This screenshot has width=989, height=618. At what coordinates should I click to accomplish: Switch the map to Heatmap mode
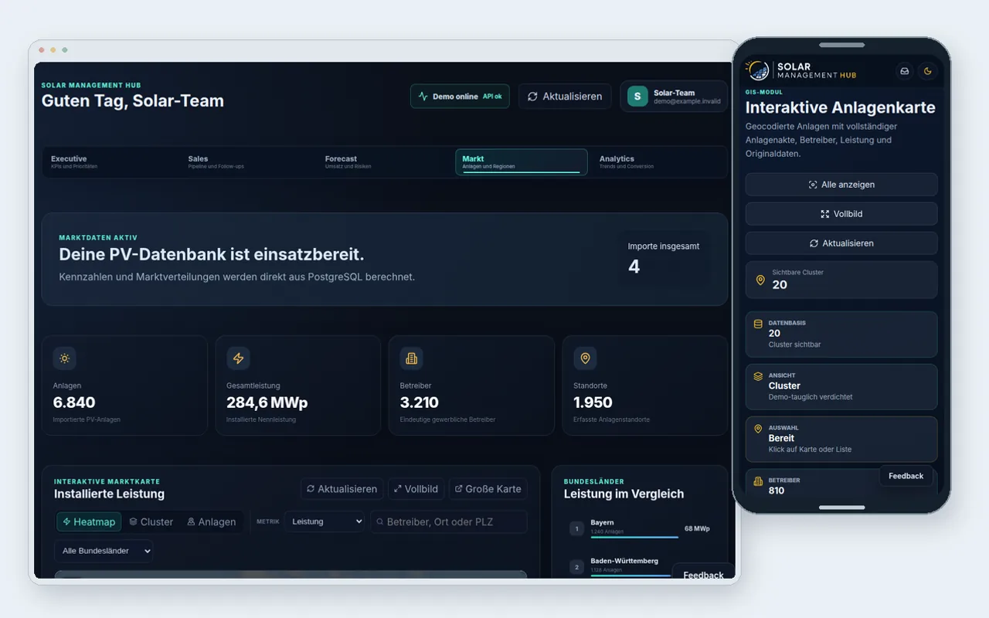[89, 522]
